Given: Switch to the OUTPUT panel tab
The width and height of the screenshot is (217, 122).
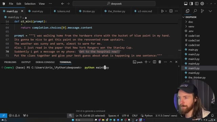Looking at the screenshot, I should coord(26,62).
